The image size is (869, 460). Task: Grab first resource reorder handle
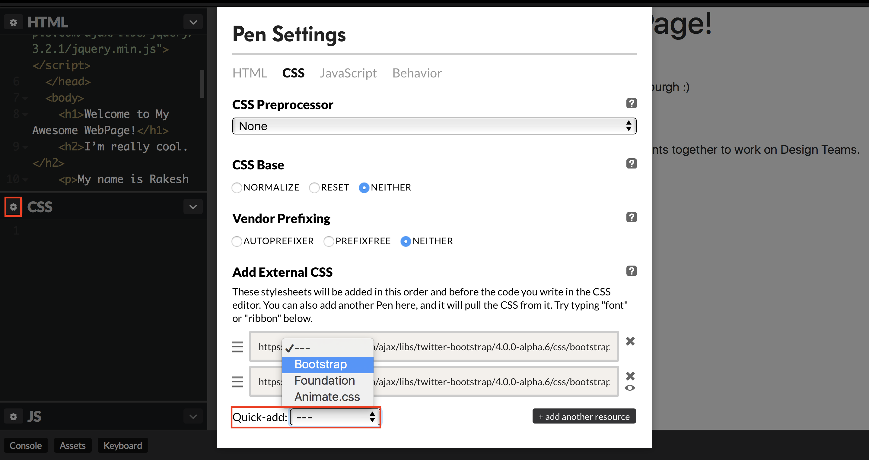pos(237,347)
